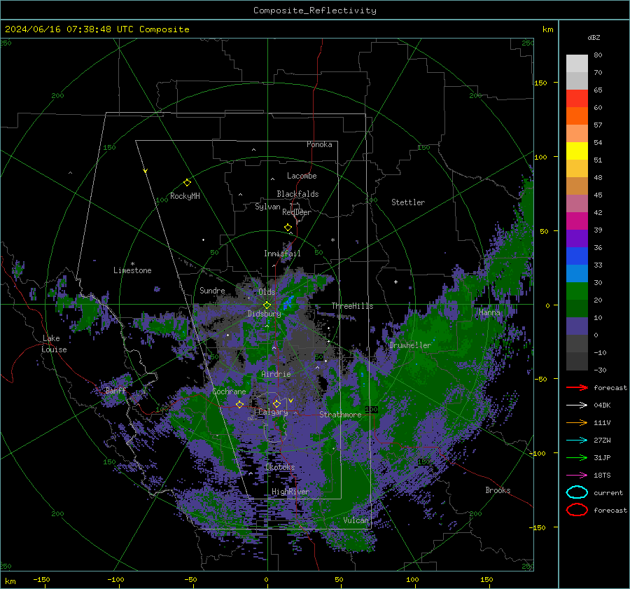The height and width of the screenshot is (589, 630).
Task: Click the royal blue 33–36 dBZ swatch
Action: point(577,256)
